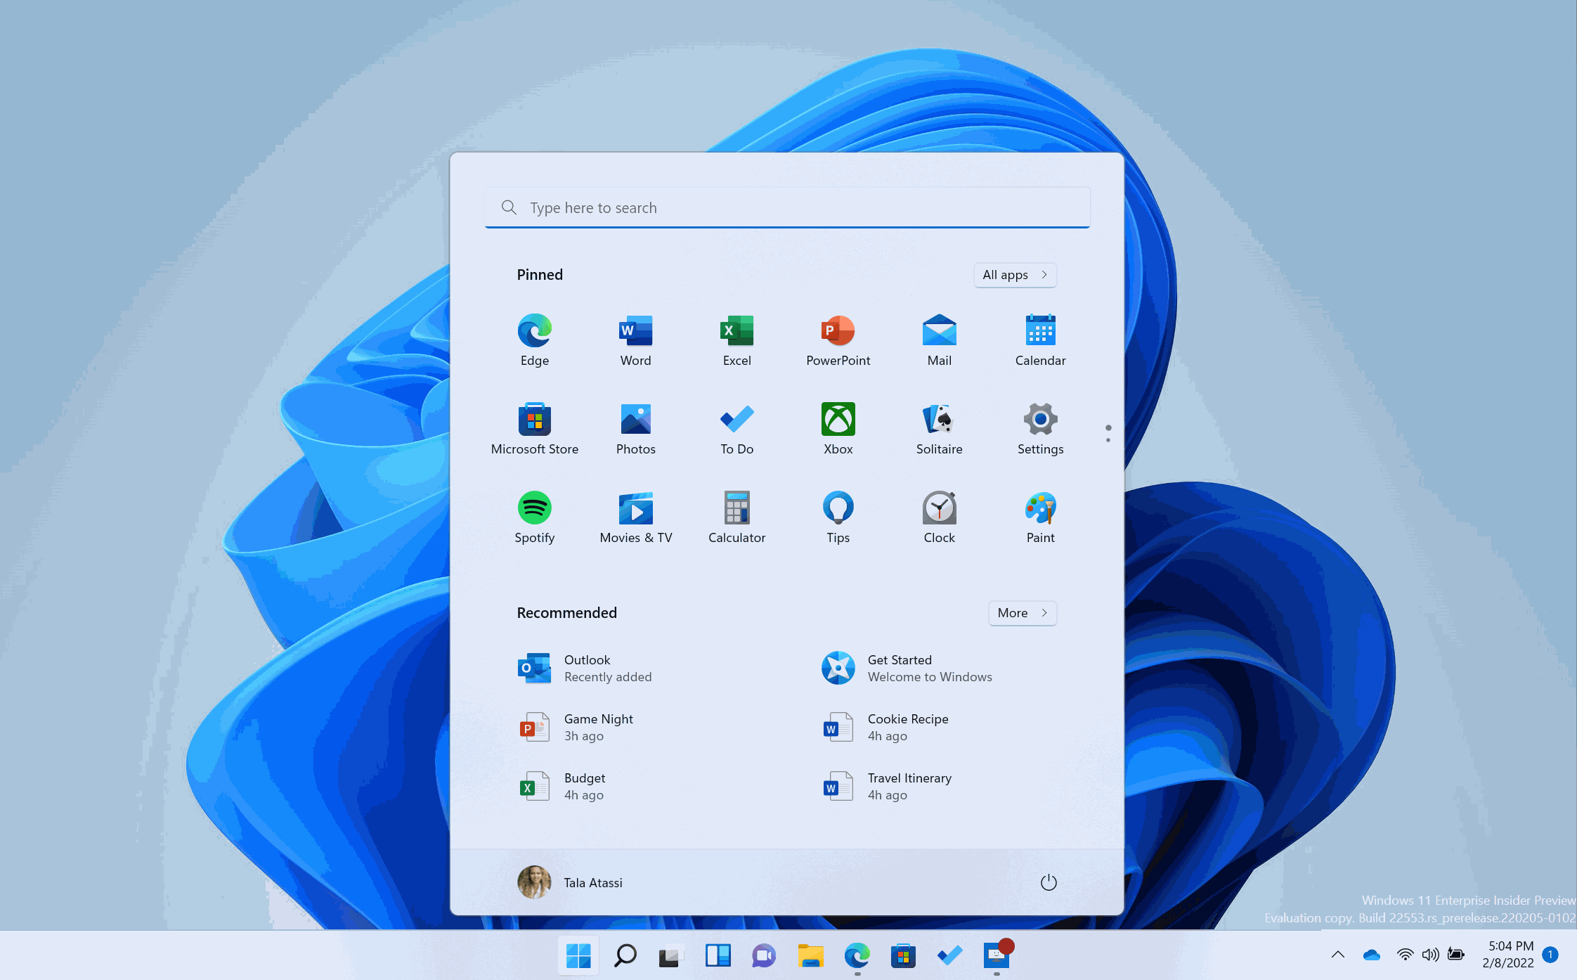Launch PowerPoint application
1577x980 pixels.
pos(837,337)
